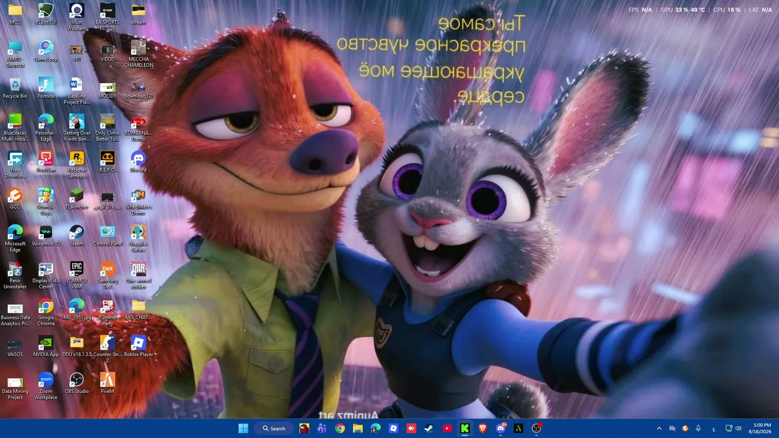Click the Recycle Bin icon
Screen dimensions: 779x438
pyautogui.click(x=15, y=88)
